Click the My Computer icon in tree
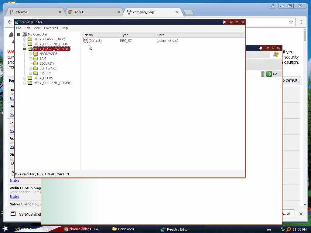The height and width of the screenshot is (233, 311). (25, 34)
